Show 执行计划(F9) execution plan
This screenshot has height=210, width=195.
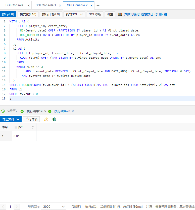pos(51,14)
